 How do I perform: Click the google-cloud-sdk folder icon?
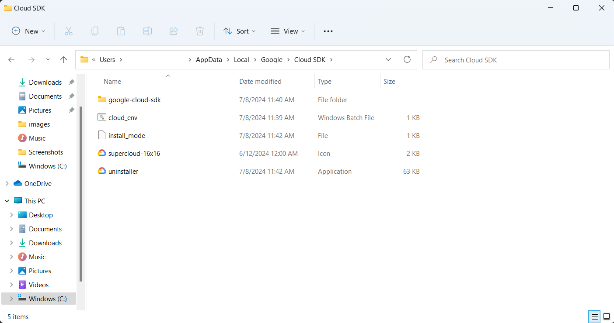pyautogui.click(x=102, y=100)
